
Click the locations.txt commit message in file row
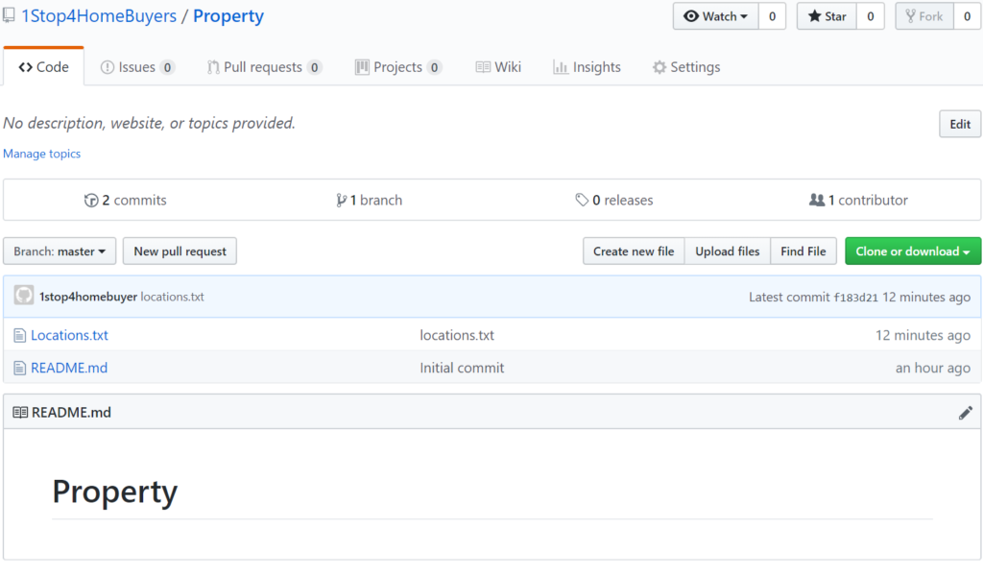pyautogui.click(x=457, y=335)
